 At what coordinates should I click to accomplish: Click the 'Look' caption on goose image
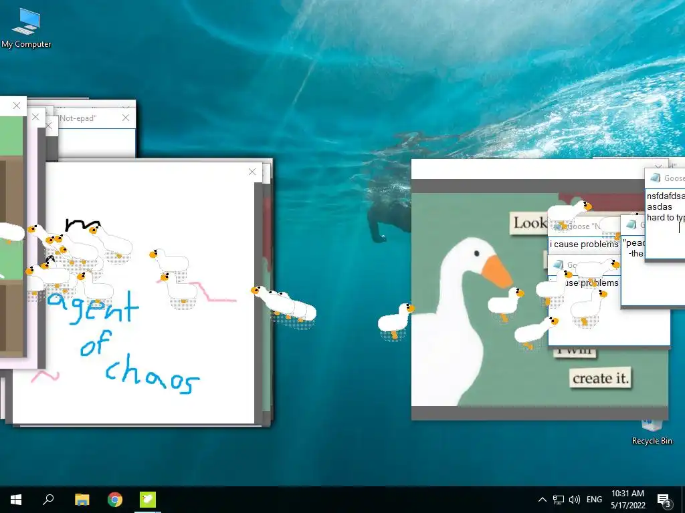click(x=530, y=223)
